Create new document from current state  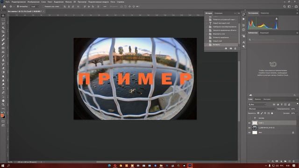[x=226, y=49]
